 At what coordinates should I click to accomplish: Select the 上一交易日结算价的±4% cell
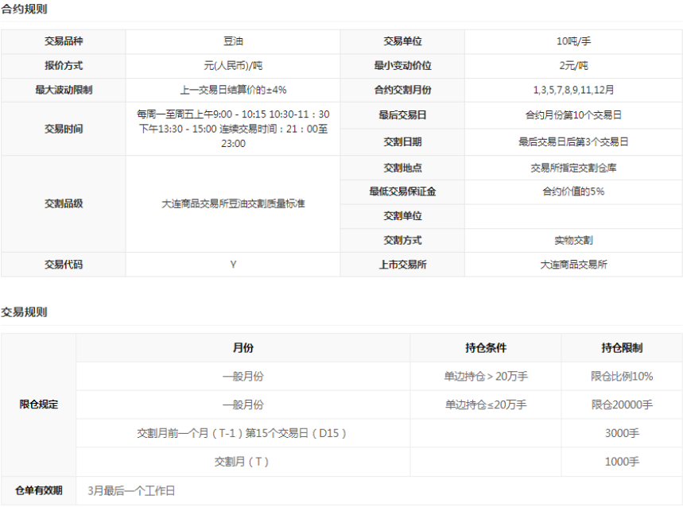click(233, 91)
